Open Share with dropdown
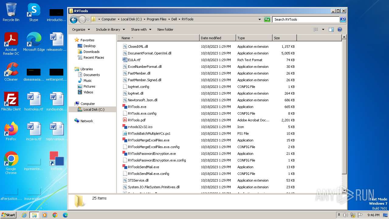 pyautogui.click(x=141, y=30)
